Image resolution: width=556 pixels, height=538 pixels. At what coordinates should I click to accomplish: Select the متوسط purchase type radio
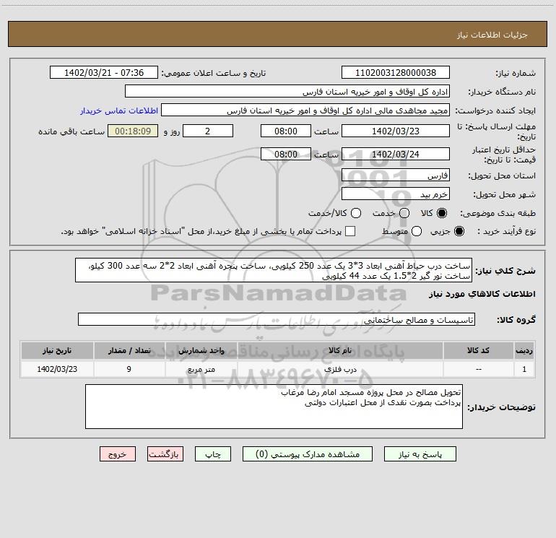[417, 231]
